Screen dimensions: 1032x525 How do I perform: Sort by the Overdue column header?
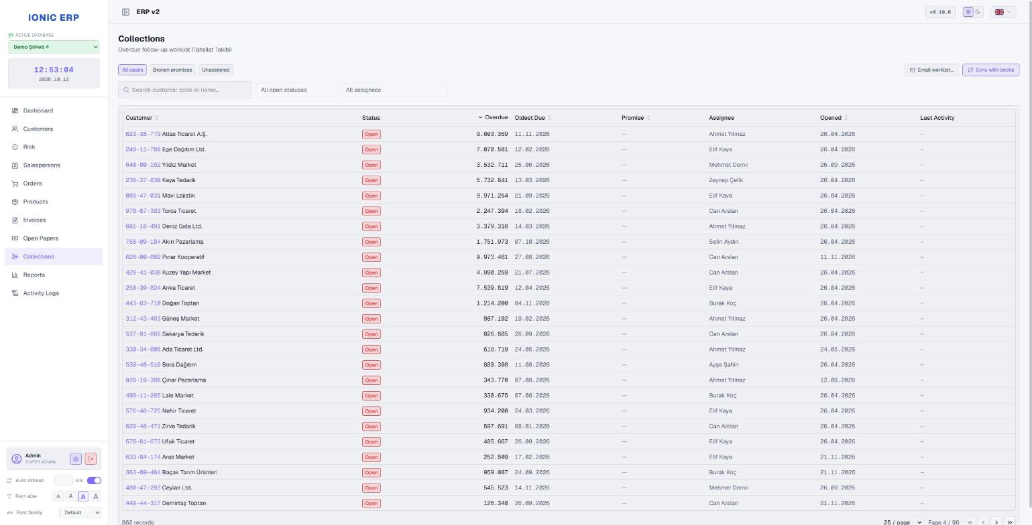493,118
